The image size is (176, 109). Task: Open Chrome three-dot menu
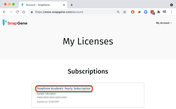(x=171, y=12)
